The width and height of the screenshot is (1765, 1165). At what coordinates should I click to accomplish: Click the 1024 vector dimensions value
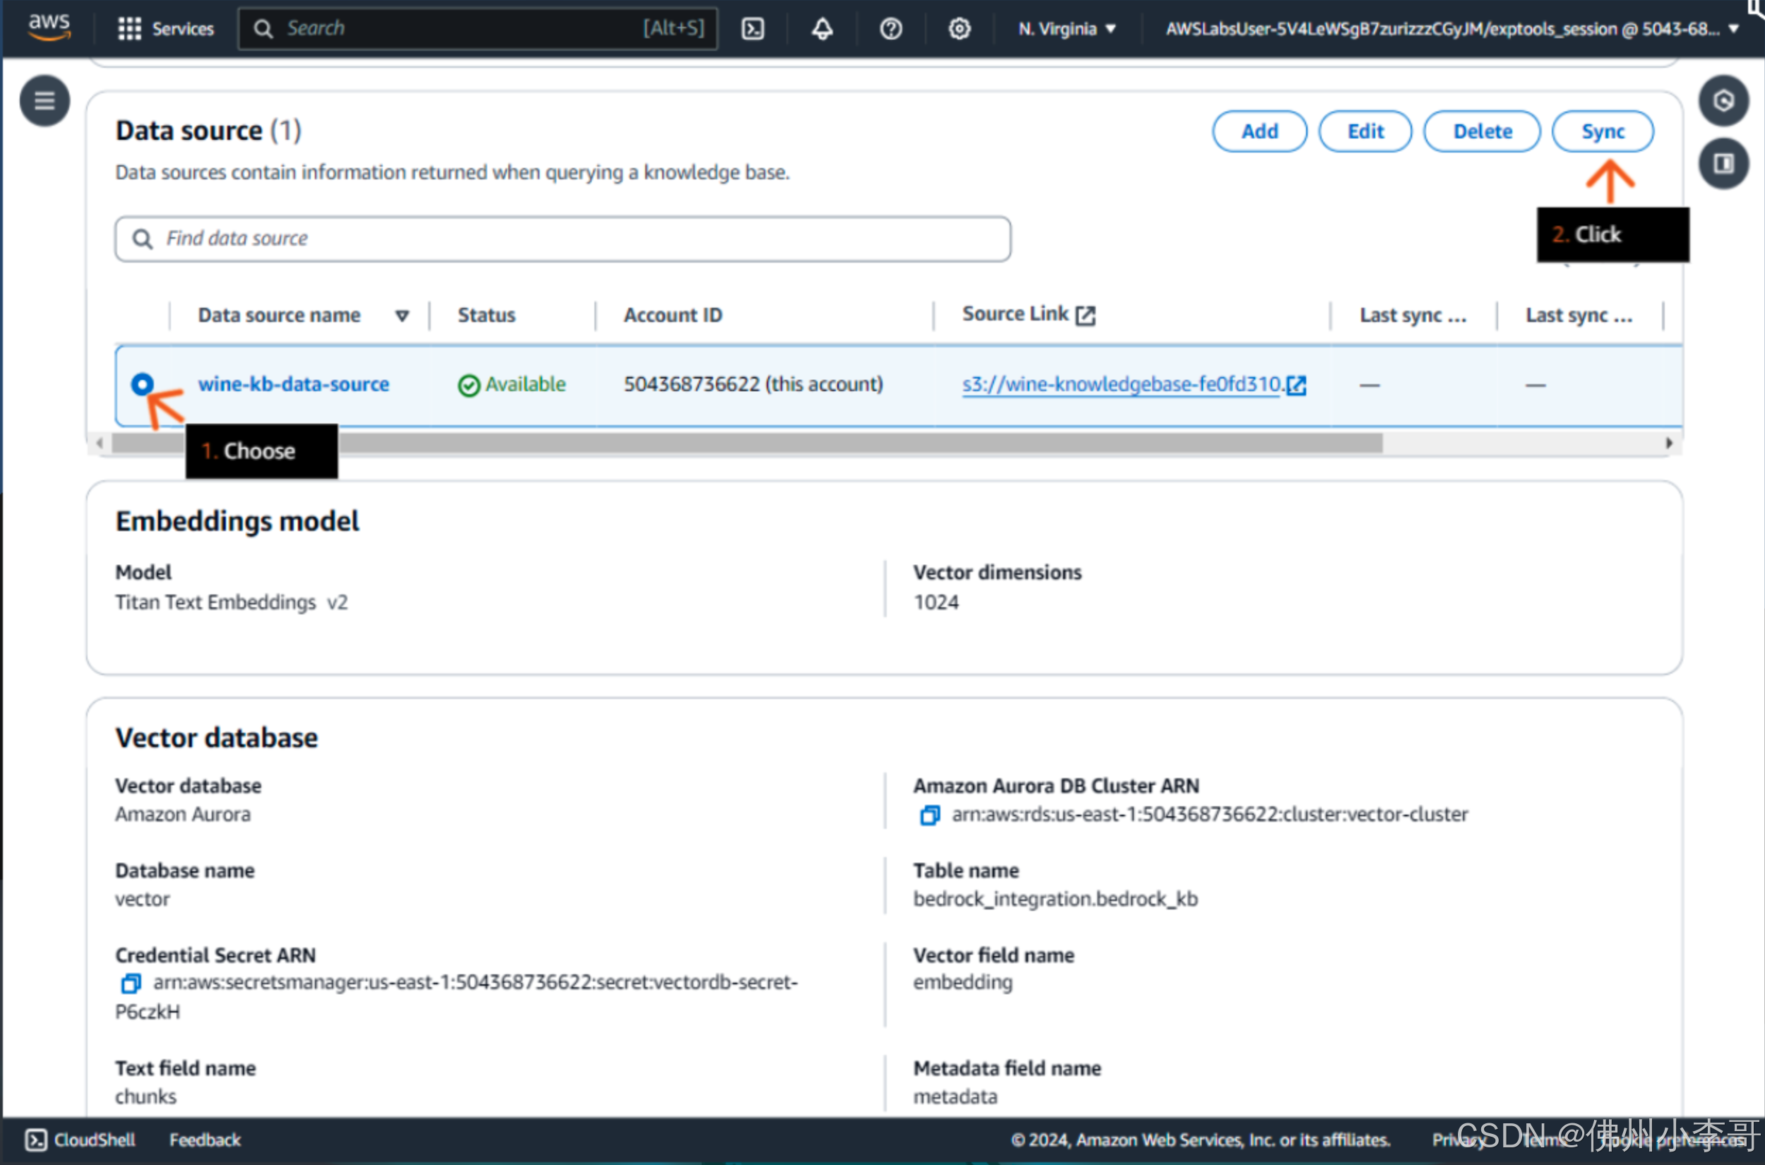pyautogui.click(x=936, y=602)
